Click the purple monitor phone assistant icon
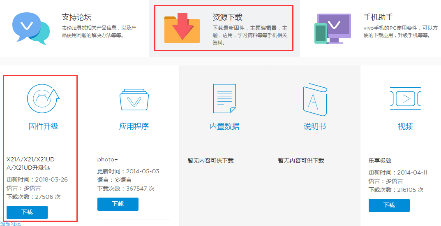Screen dimensions: 441x226 click(x=332, y=28)
